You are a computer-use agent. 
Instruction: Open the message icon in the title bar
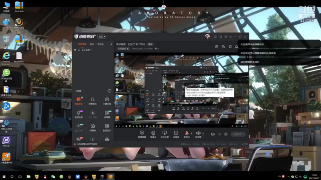215,37
